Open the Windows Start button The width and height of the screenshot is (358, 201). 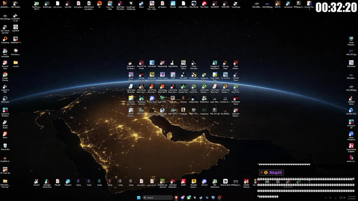(x=139, y=198)
